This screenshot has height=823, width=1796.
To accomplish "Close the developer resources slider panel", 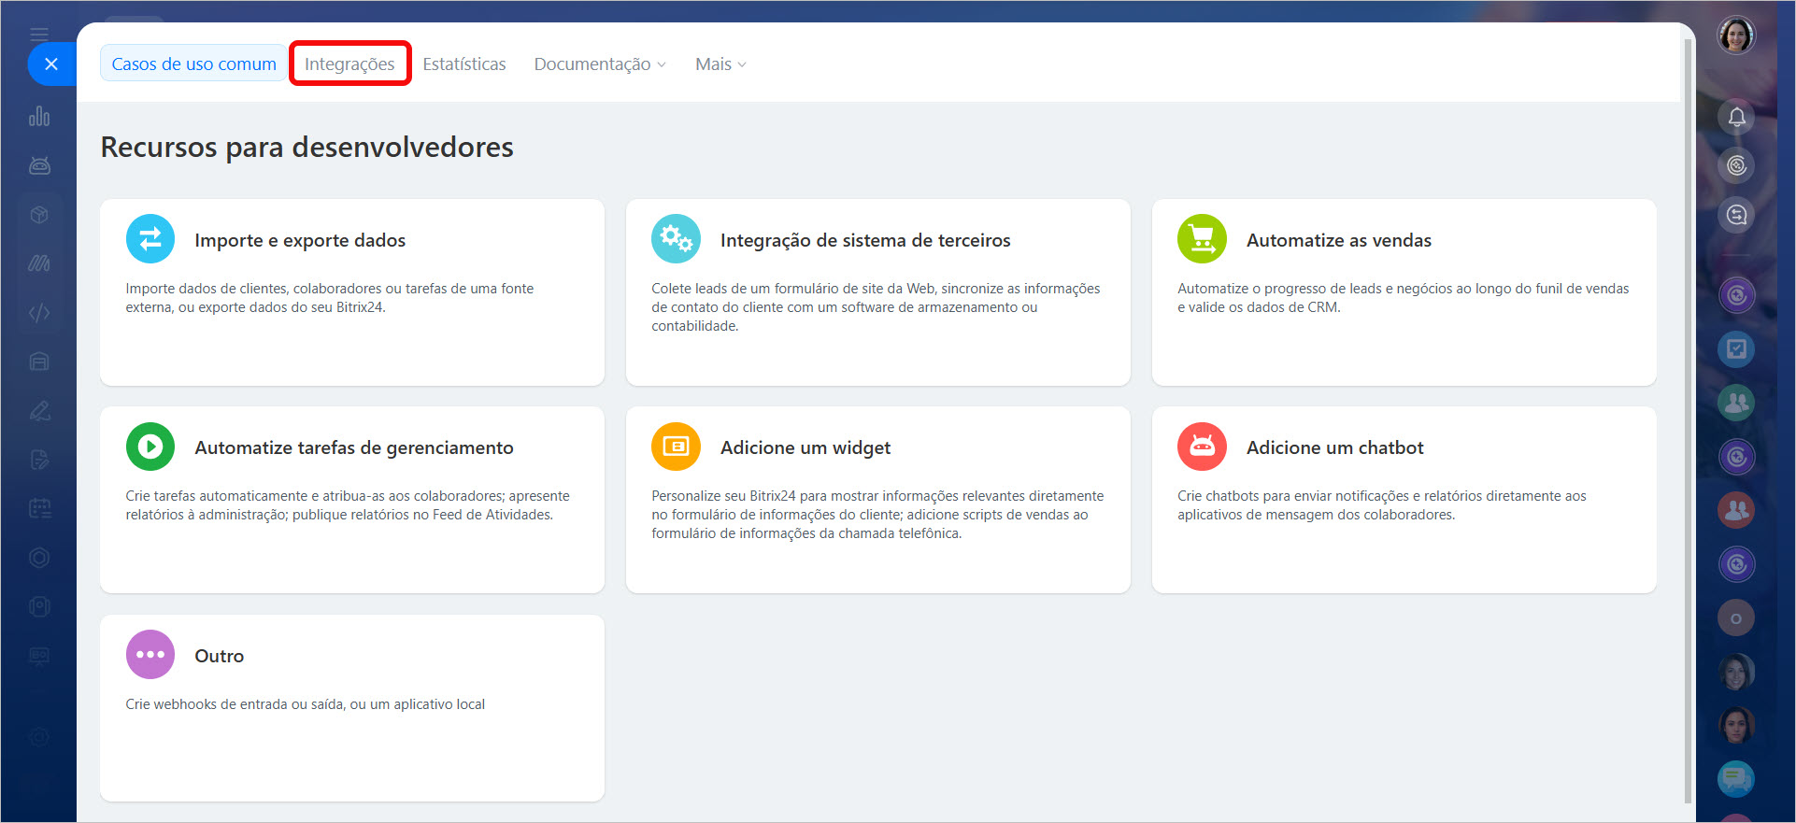I will pos(51,64).
